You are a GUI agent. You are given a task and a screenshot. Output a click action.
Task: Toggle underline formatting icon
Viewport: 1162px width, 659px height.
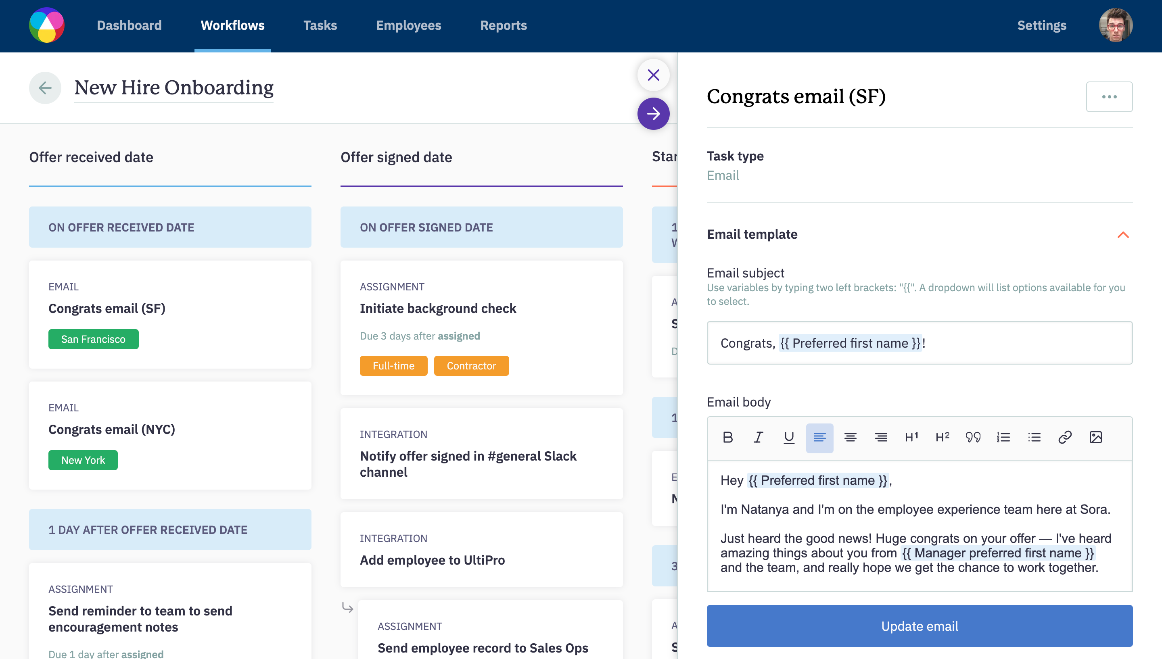point(788,437)
